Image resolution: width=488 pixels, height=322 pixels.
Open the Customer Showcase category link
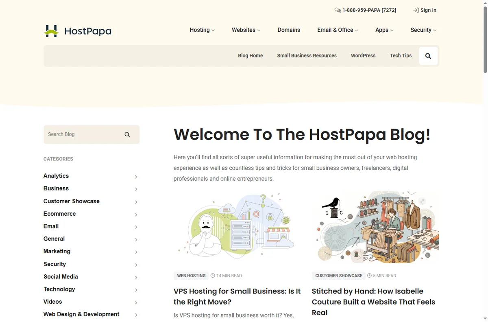tap(72, 201)
